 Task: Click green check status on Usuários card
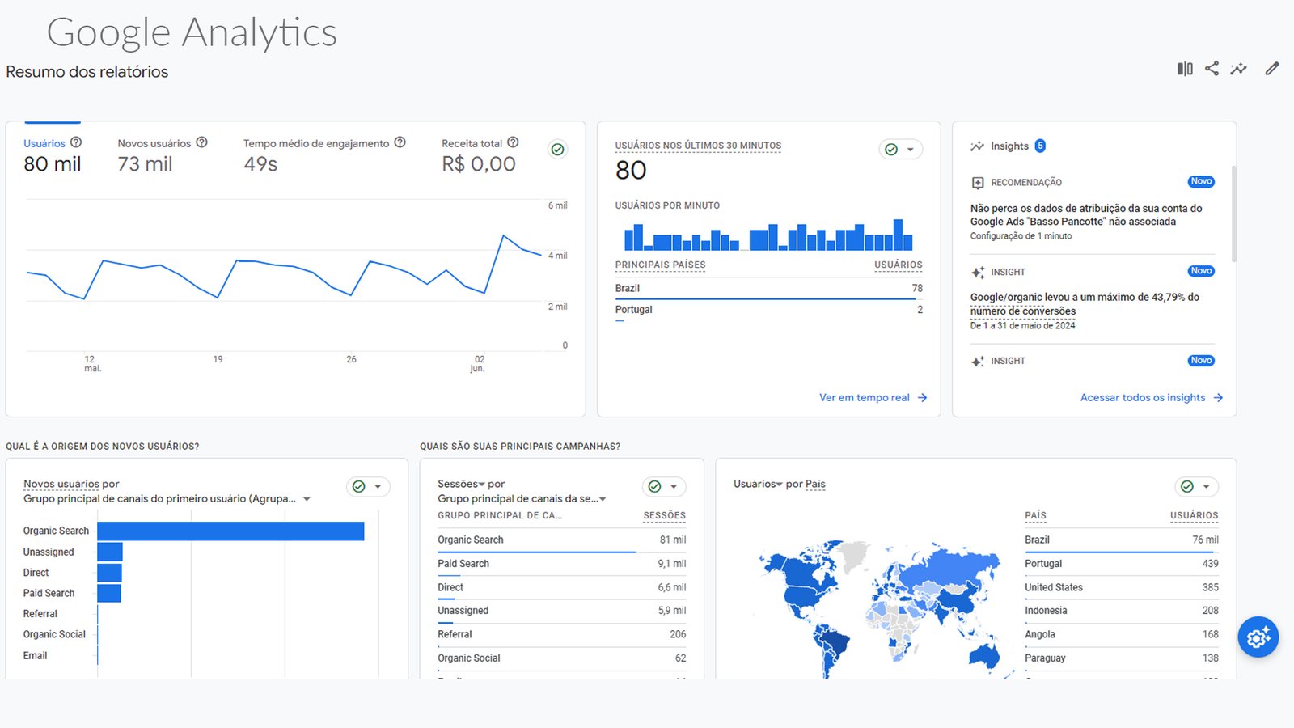557,149
